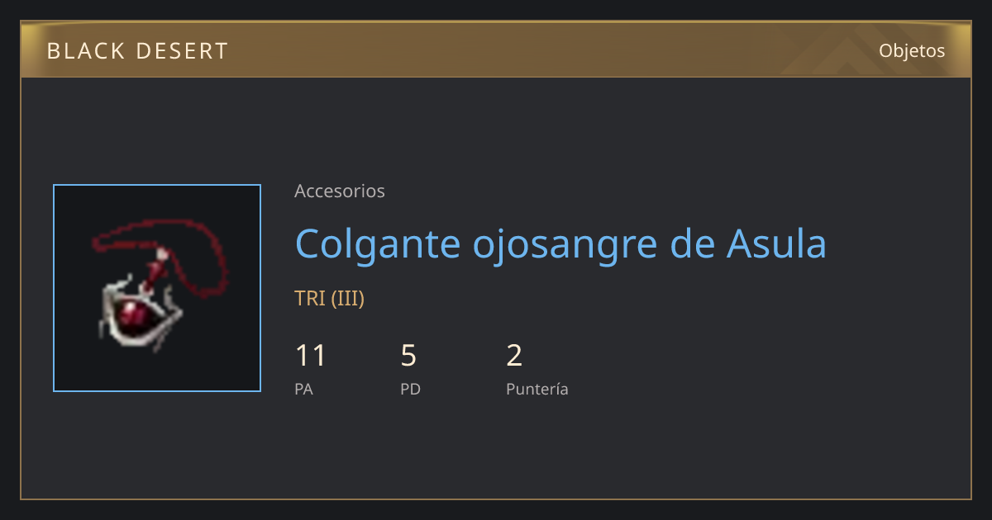992x520 pixels.
Task: Click the Puntería stat label
Action: 537,389
